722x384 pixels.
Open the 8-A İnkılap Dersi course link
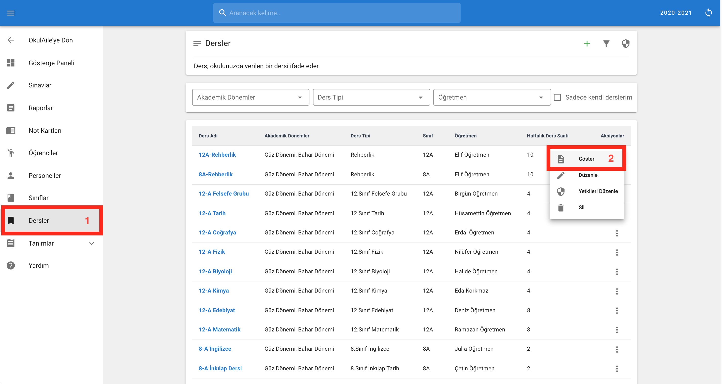coord(220,368)
